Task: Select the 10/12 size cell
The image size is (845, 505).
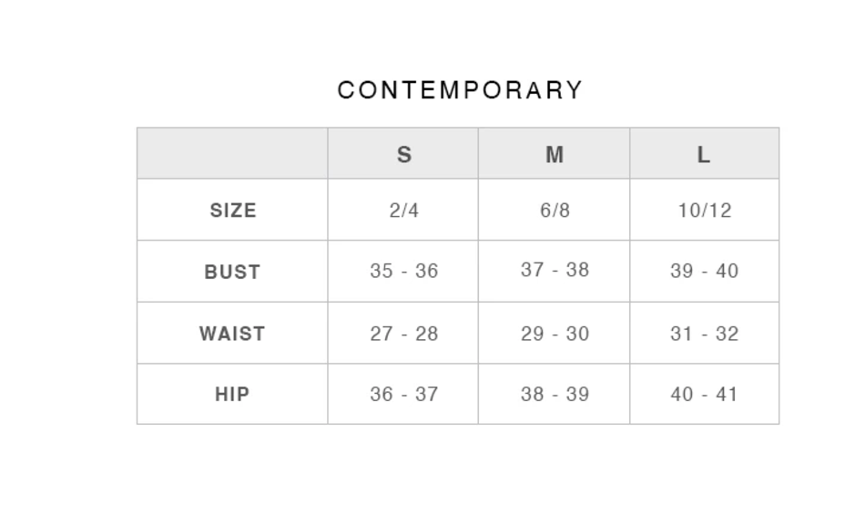Action: point(705,211)
